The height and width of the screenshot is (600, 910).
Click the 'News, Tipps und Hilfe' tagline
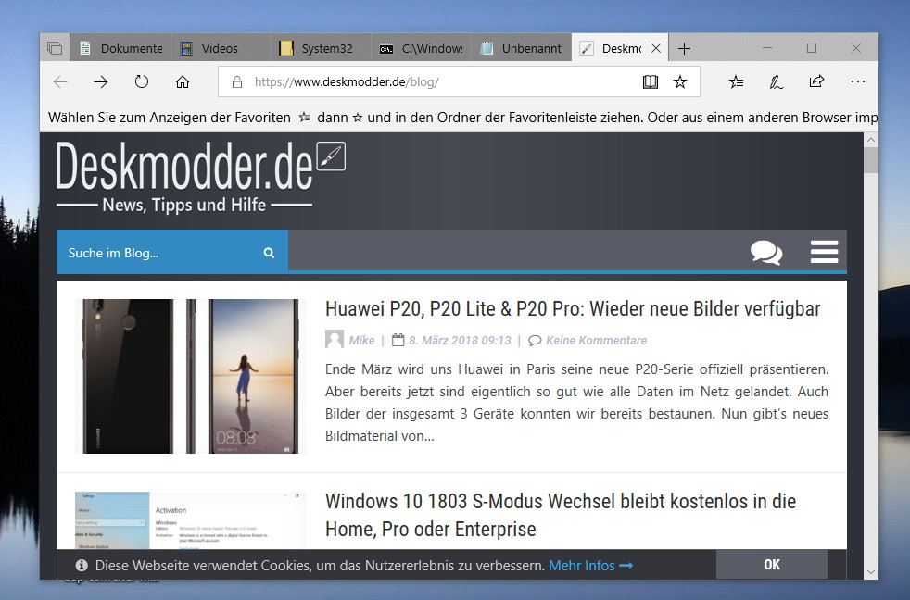coord(184,205)
